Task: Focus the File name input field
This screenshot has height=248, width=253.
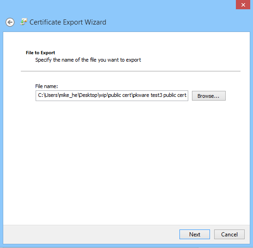Action: click(112, 95)
